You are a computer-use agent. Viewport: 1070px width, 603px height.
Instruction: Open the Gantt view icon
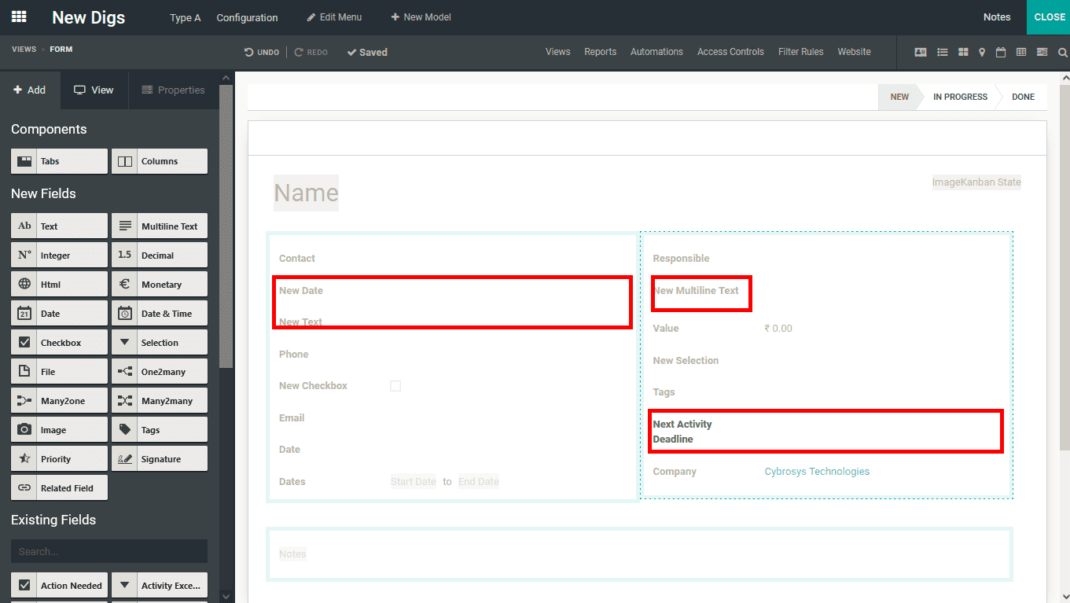point(1042,52)
